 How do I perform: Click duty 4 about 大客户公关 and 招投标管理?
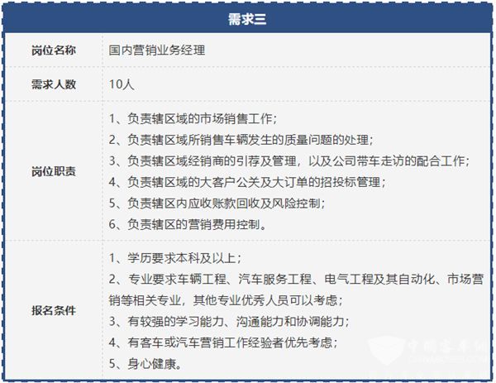246,182
